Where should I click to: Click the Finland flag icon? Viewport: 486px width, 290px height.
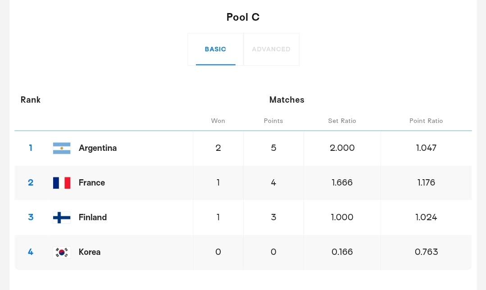(62, 217)
